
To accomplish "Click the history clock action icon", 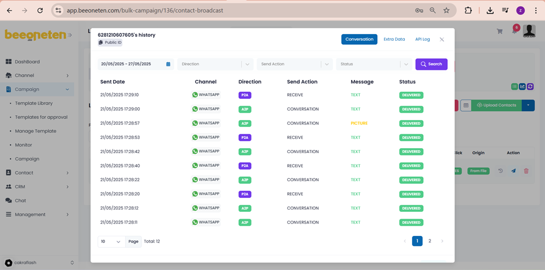I will pos(501,170).
